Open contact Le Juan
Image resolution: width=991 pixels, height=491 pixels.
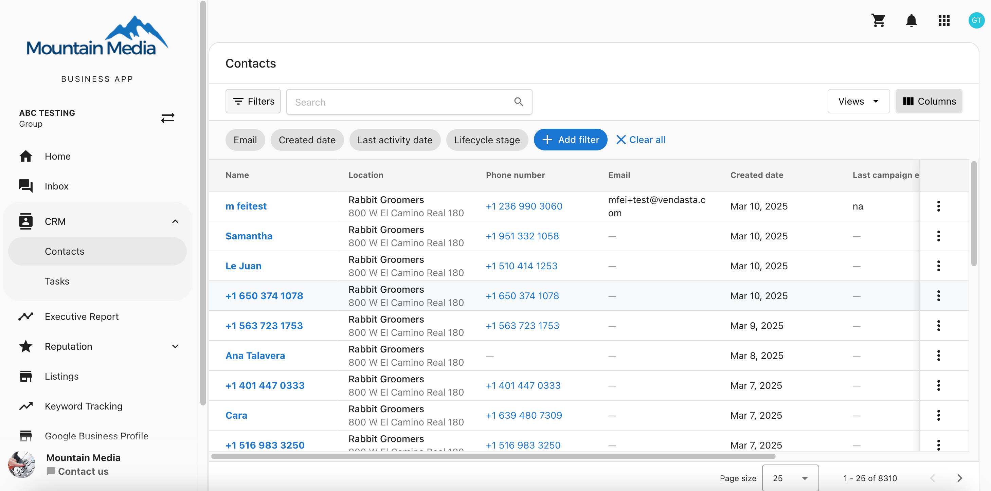click(243, 266)
